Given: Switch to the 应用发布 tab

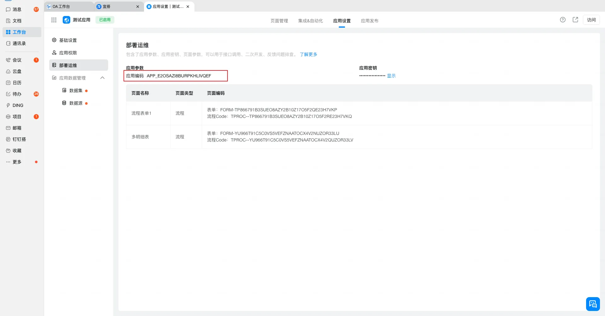Looking at the screenshot, I should [x=369, y=21].
